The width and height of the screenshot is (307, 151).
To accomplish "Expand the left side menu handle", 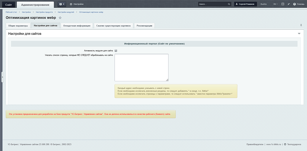I will (x=2, y=77).
